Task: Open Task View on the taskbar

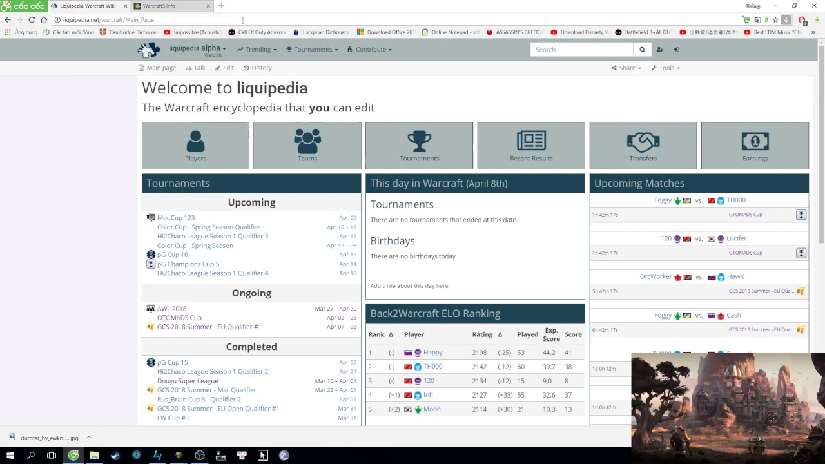Action: point(52,456)
